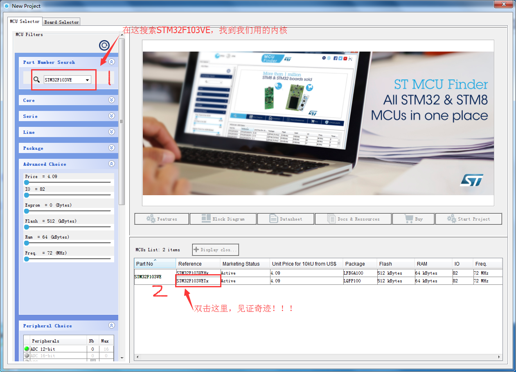Click the green status dot for ADC 12-bit
516x372 pixels.
[27, 349]
